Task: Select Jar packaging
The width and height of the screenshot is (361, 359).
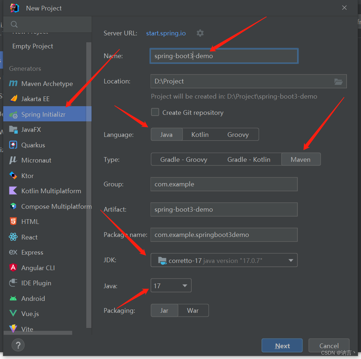Action: click(x=164, y=310)
